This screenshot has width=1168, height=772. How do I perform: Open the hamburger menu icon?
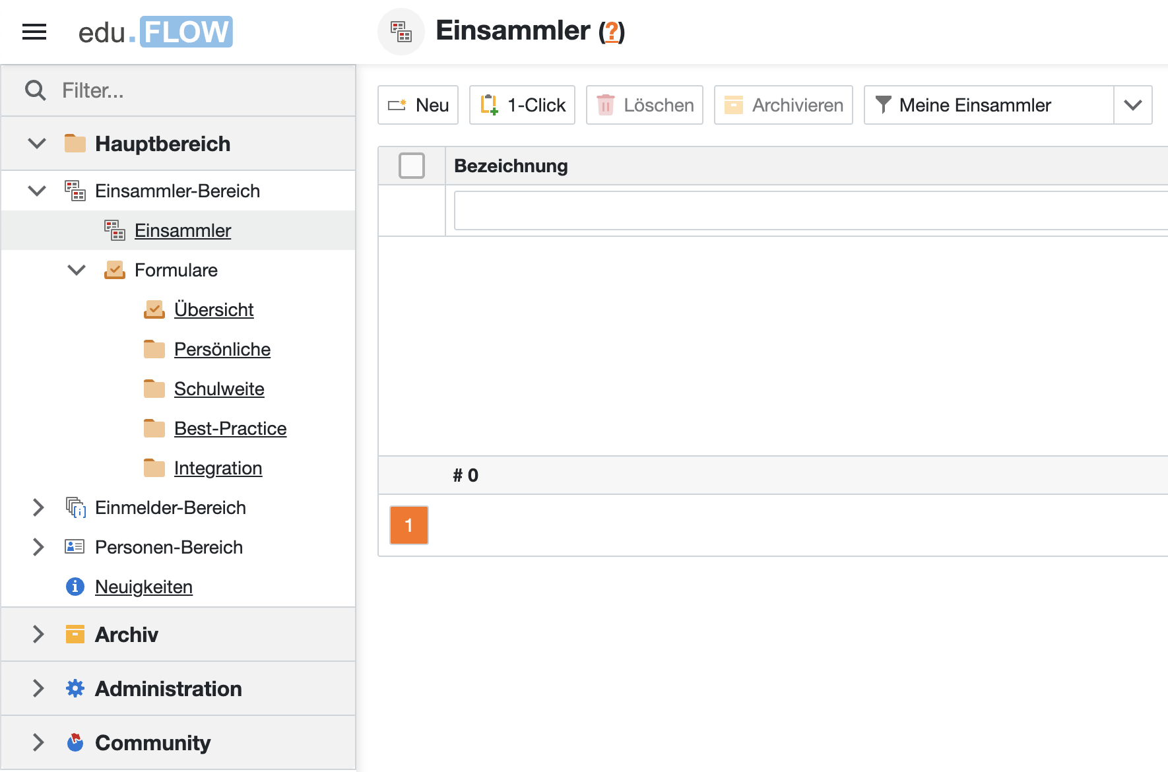(x=34, y=32)
